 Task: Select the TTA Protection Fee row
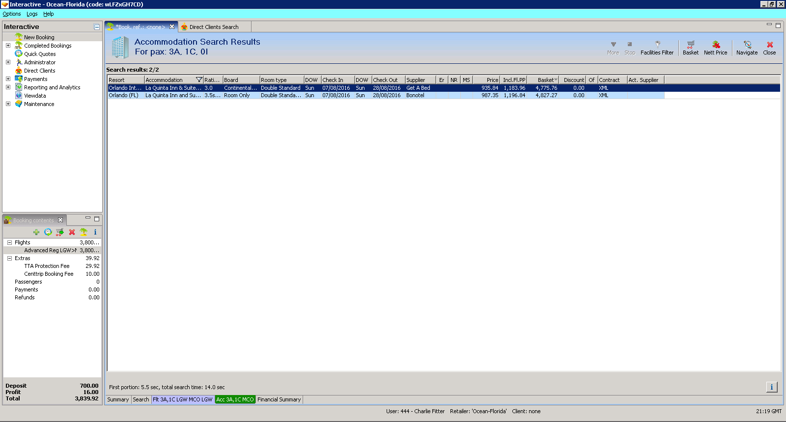tap(52, 266)
